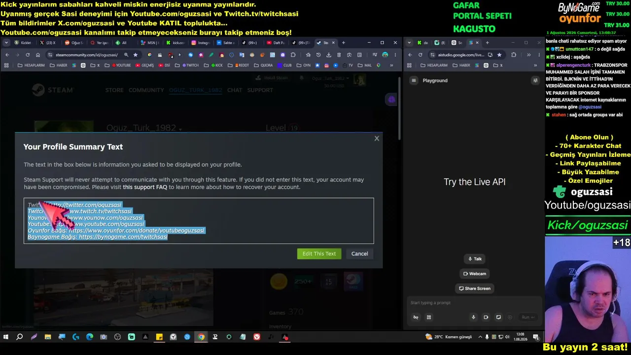Reload the AI Studio page
This screenshot has width=631, height=355.
tap(421, 55)
